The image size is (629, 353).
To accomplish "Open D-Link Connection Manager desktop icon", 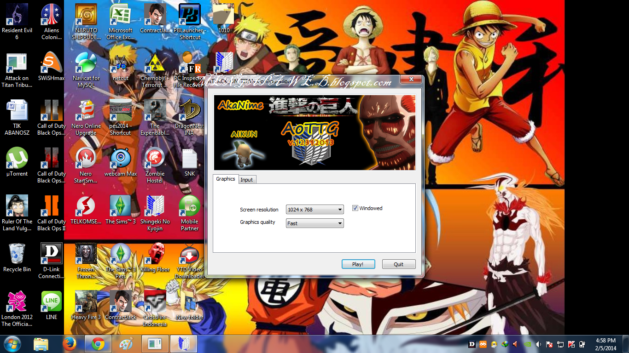I will pyautogui.click(x=52, y=261).
